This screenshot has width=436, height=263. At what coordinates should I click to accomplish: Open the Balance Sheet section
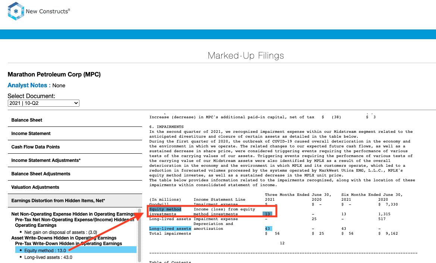75,120
